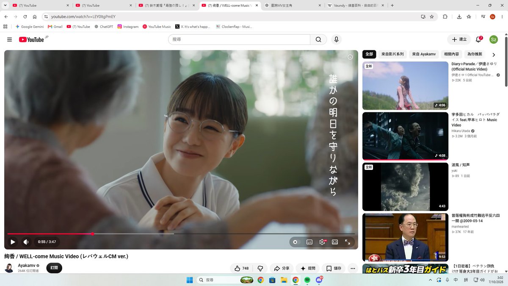Screen dimensions: 508x286
Task: Open the Chrome extensions puzzle icon
Action: (445, 17)
